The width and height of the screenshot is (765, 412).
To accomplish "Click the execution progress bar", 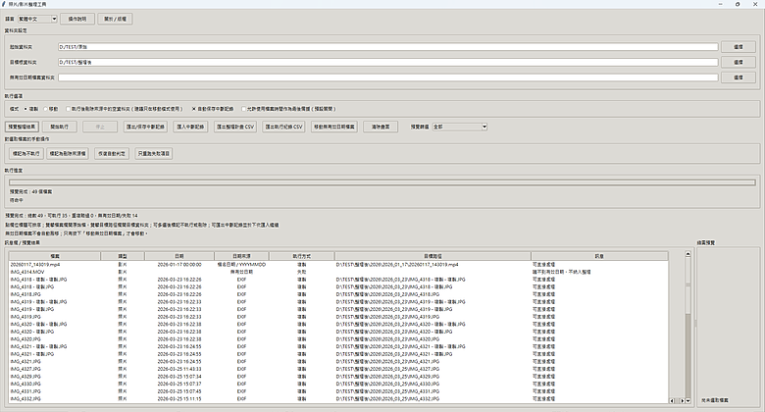I will coord(381,181).
